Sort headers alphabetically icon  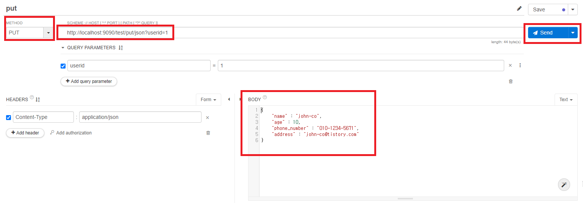38,100
